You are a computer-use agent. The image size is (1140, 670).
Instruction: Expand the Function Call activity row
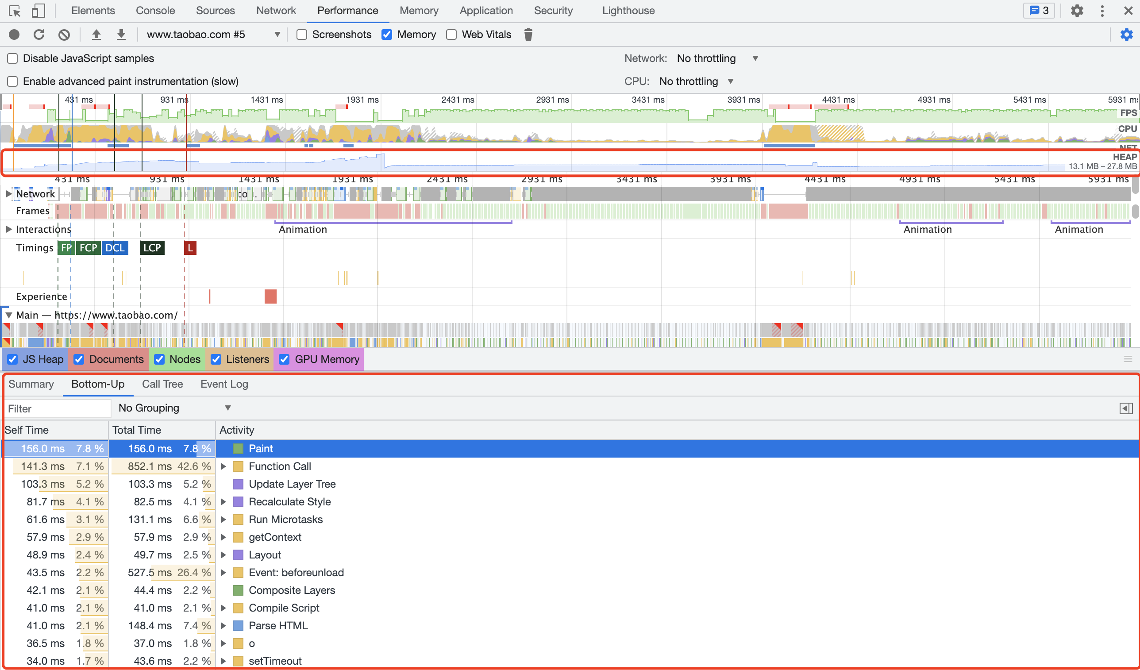[x=223, y=466]
